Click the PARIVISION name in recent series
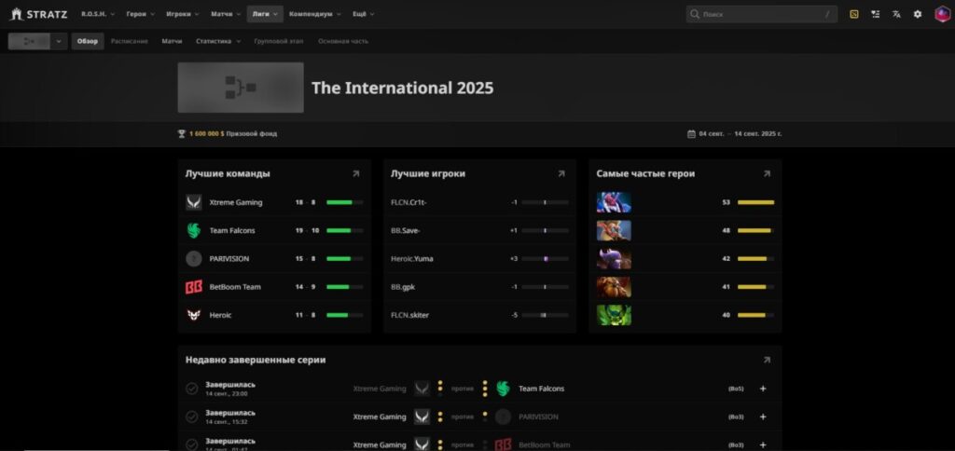This screenshot has height=451, width=955. coord(538,417)
